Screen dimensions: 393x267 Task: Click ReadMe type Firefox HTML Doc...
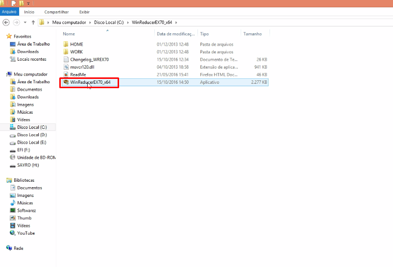(x=219, y=74)
